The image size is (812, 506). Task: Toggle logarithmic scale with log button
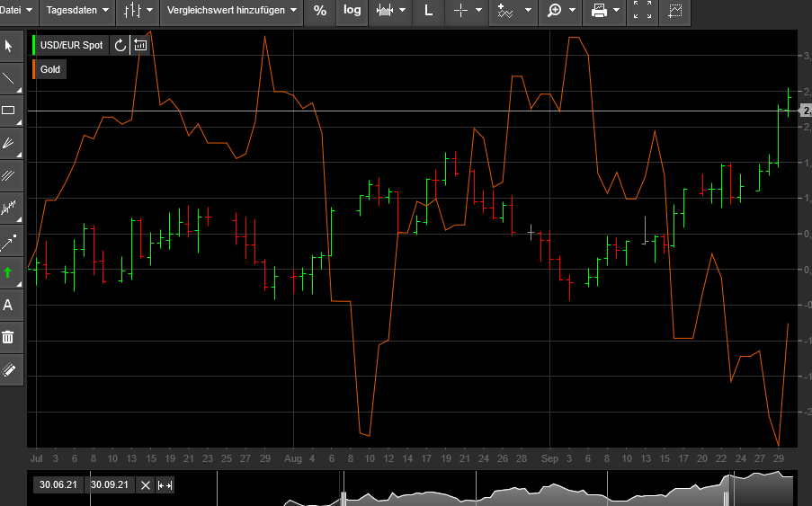pyautogui.click(x=352, y=11)
